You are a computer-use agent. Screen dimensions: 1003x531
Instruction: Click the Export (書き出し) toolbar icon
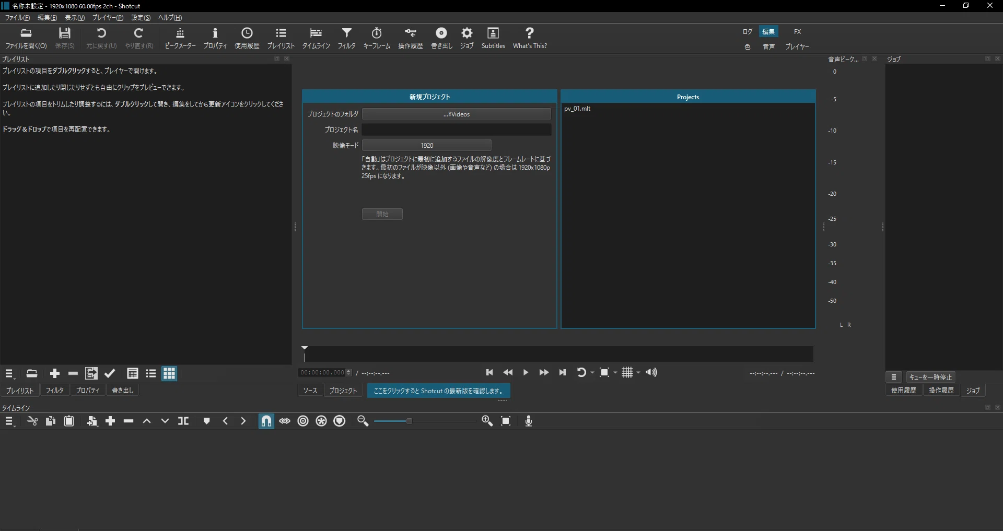(441, 38)
